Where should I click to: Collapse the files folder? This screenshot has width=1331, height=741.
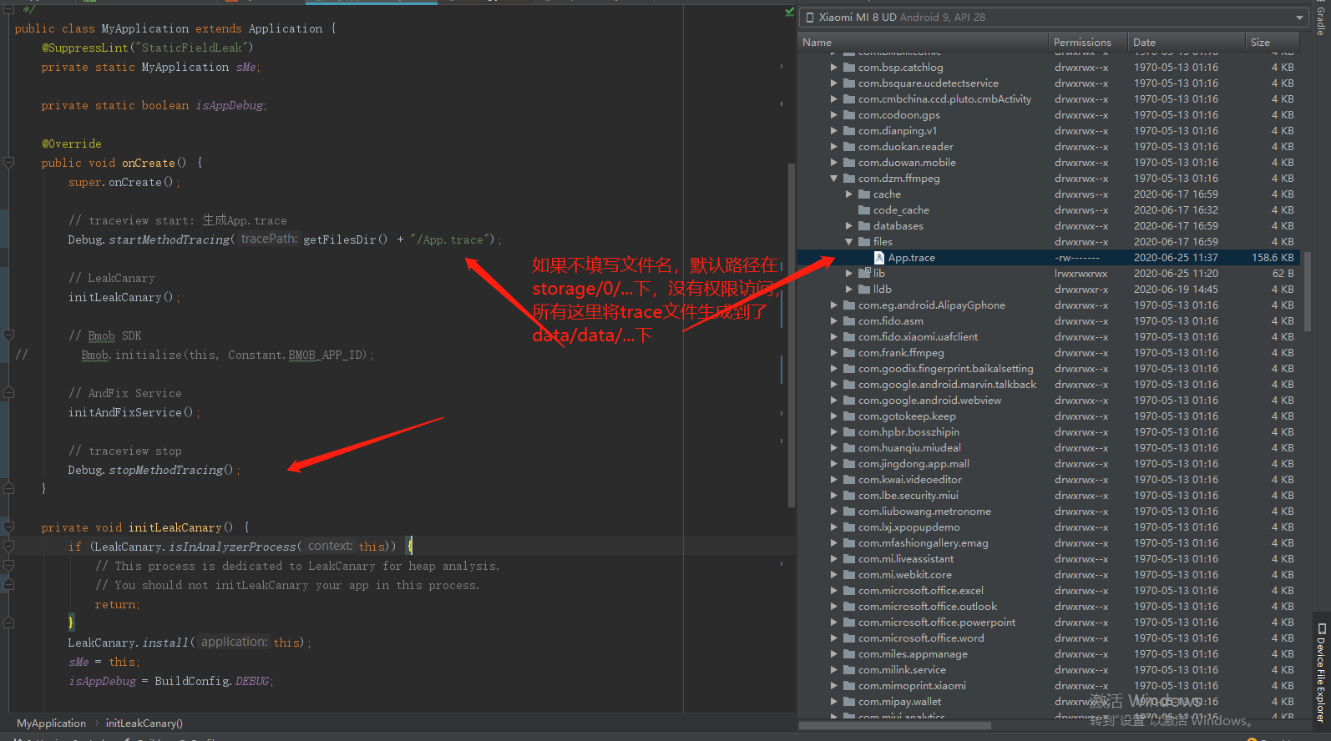(x=848, y=242)
